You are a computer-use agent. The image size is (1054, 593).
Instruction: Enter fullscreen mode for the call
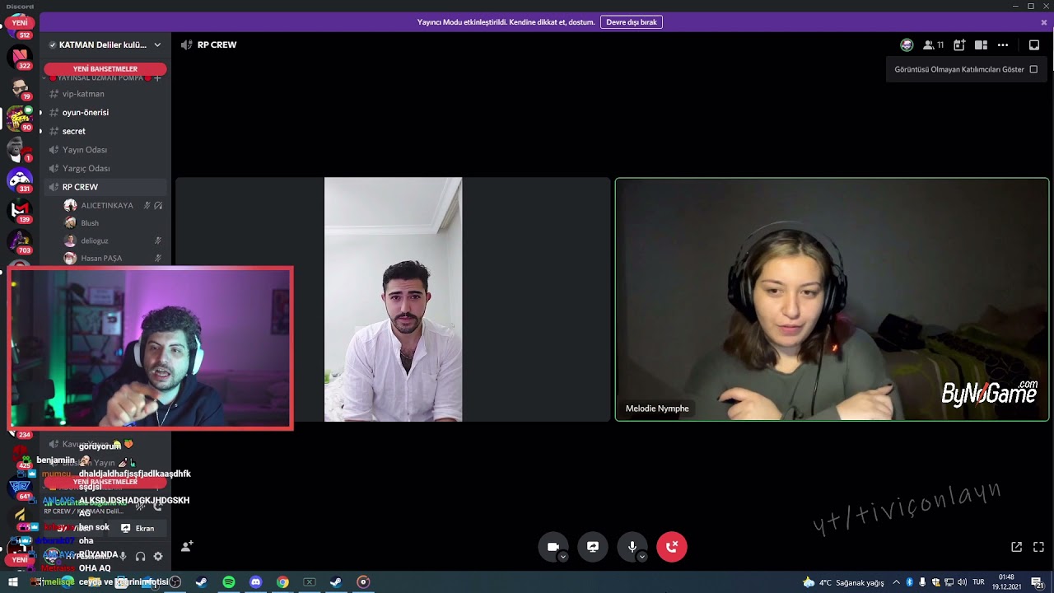[x=1038, y=547]
